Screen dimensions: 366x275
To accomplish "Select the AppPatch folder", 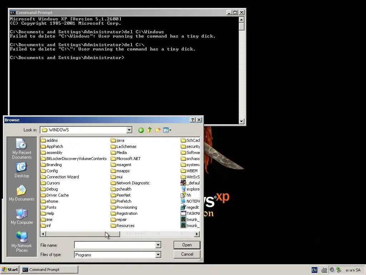I will 52,146.
